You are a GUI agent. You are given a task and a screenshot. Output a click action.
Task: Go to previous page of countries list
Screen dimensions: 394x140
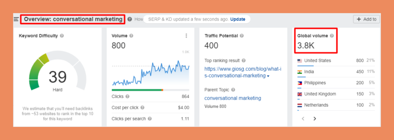click(303, 118)
